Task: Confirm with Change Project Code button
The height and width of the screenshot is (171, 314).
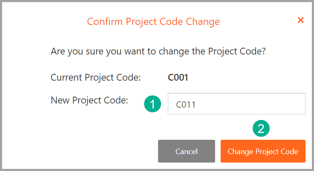Action: coord(263,151)
